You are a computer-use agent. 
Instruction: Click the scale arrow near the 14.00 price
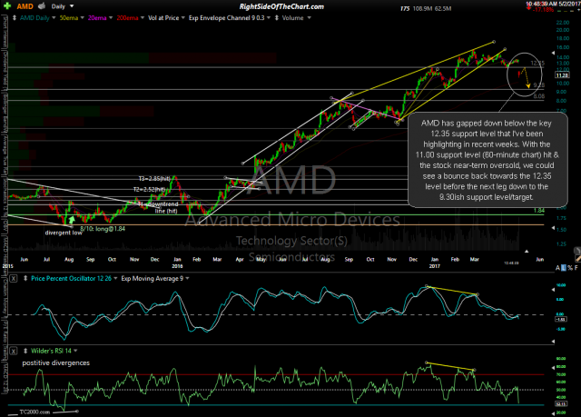click(553, 54)
